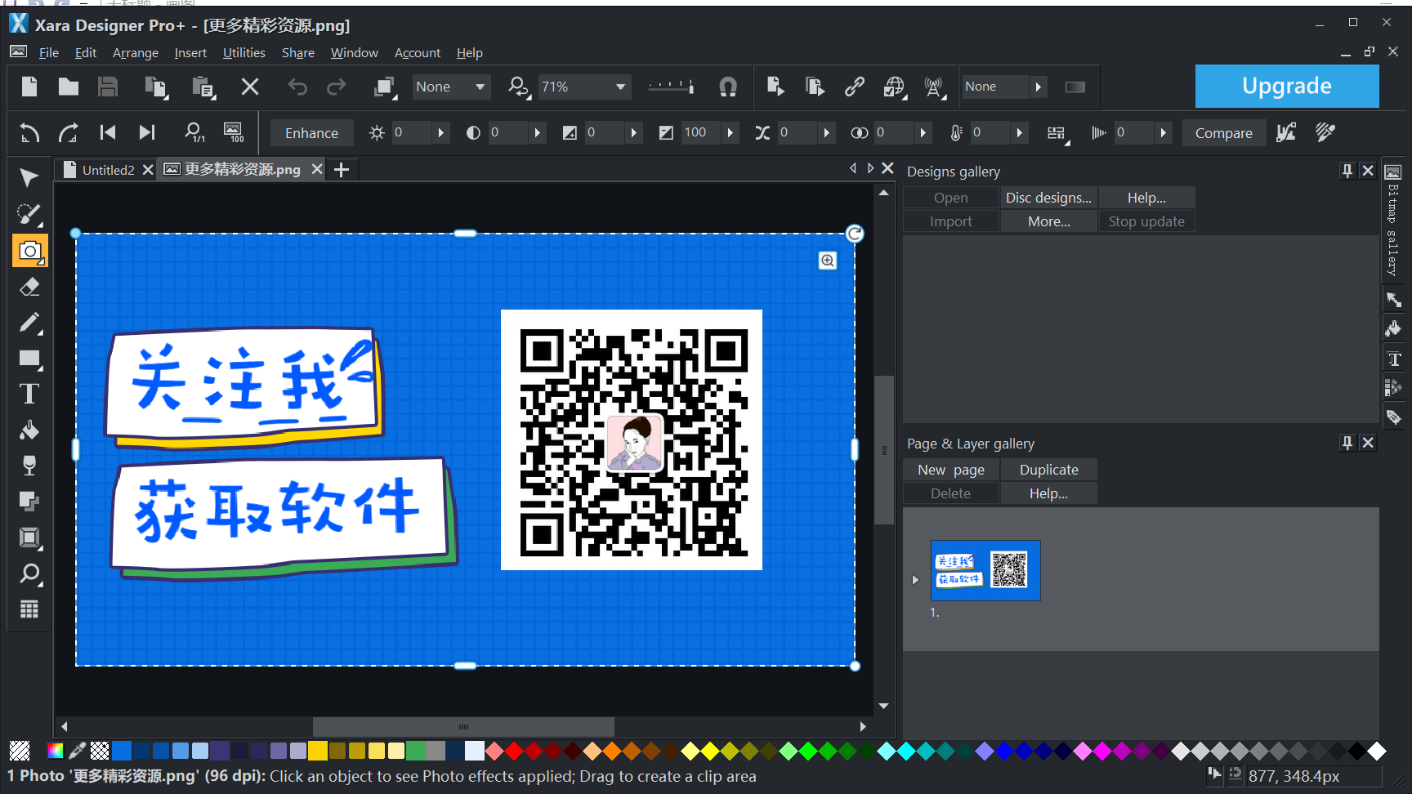Click the More... button in Designs gallery

pyautogui.click(x=1048, y=221)
